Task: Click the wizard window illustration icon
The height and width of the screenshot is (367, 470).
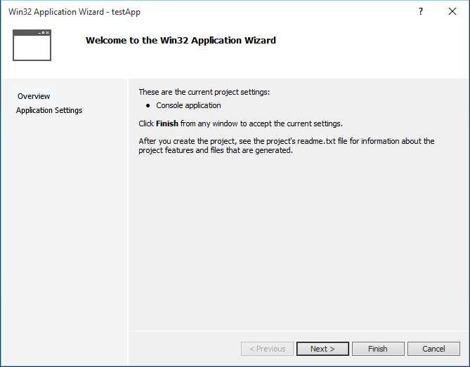Action: 32,45
